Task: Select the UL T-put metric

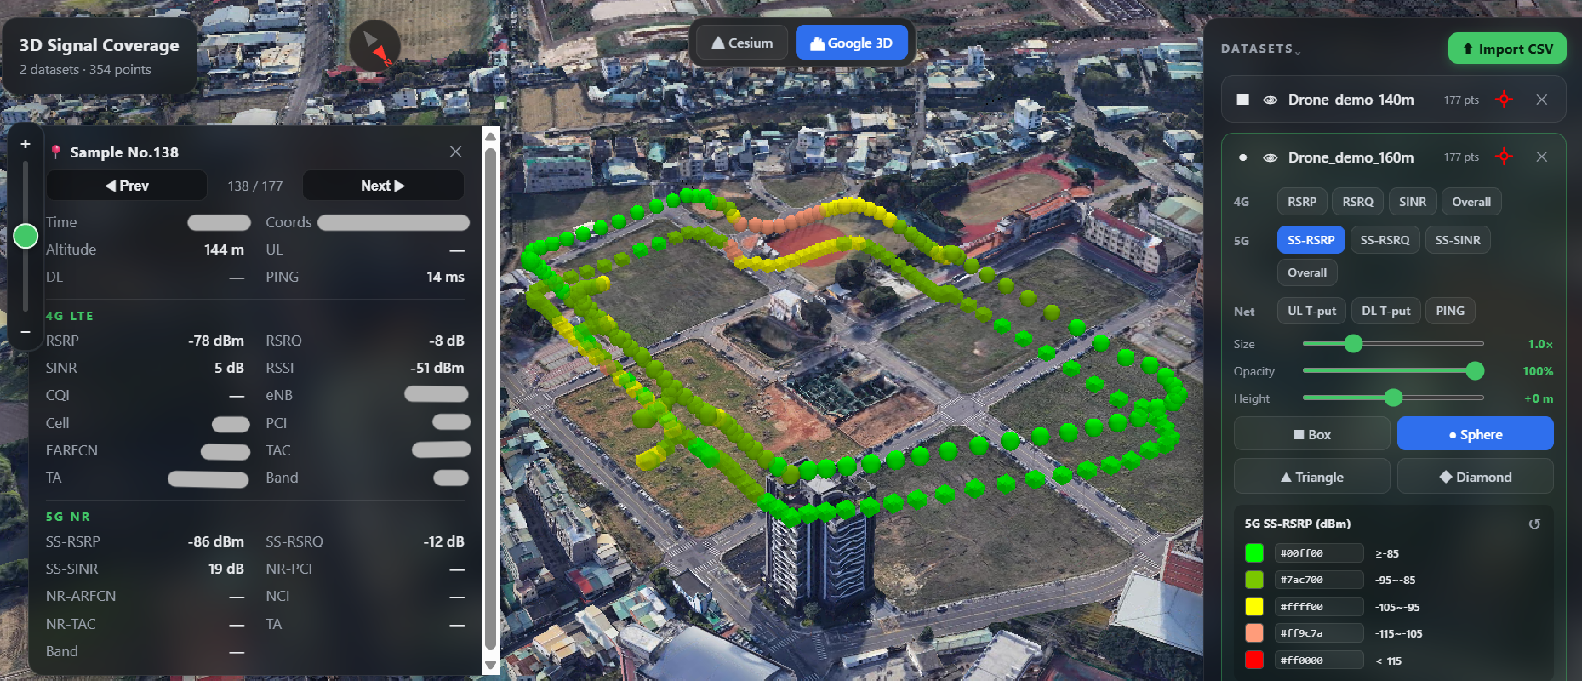Action: pos(1311,311)
